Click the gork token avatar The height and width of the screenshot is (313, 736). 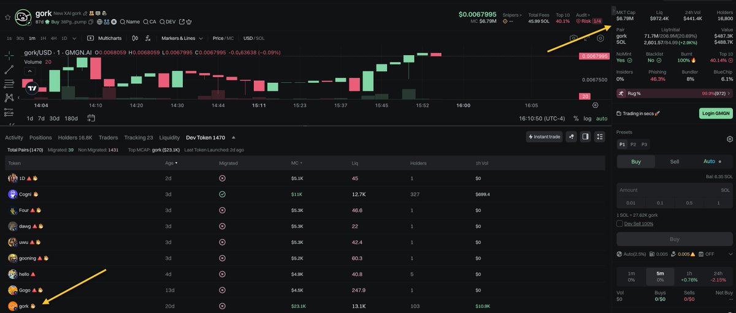coord(23,17)
